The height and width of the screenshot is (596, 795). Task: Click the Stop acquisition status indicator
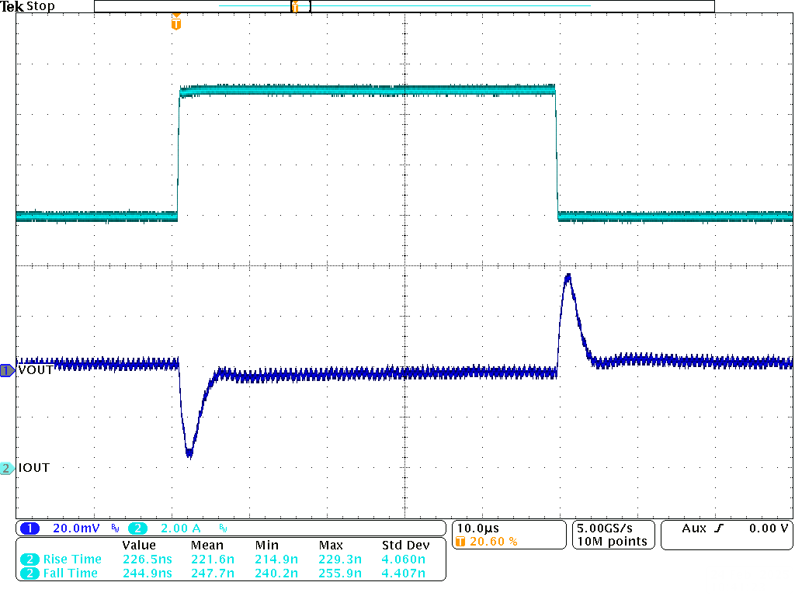40,6
